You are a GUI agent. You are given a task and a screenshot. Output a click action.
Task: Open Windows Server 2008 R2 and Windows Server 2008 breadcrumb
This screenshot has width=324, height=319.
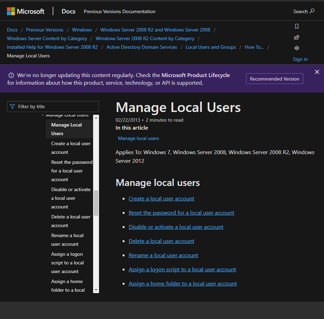155,30
